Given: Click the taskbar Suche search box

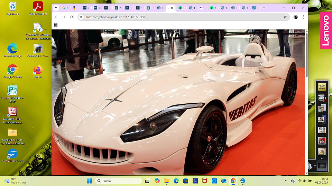Looking at the screenshot, I should click(x=119, y=181).
